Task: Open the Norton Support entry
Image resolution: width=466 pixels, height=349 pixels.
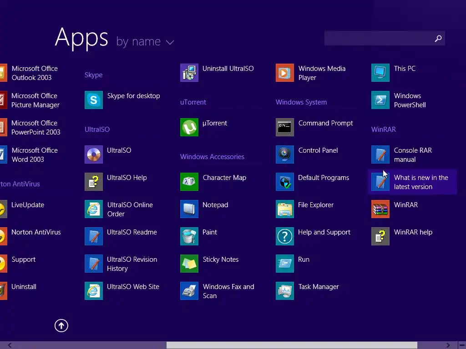Action: tap(24, 259)
